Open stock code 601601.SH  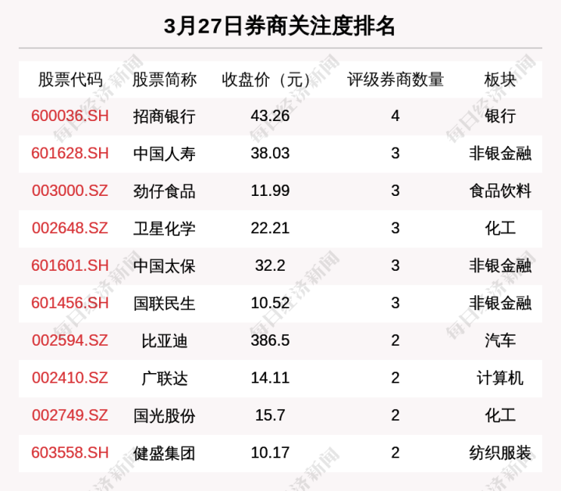(70, 265)
